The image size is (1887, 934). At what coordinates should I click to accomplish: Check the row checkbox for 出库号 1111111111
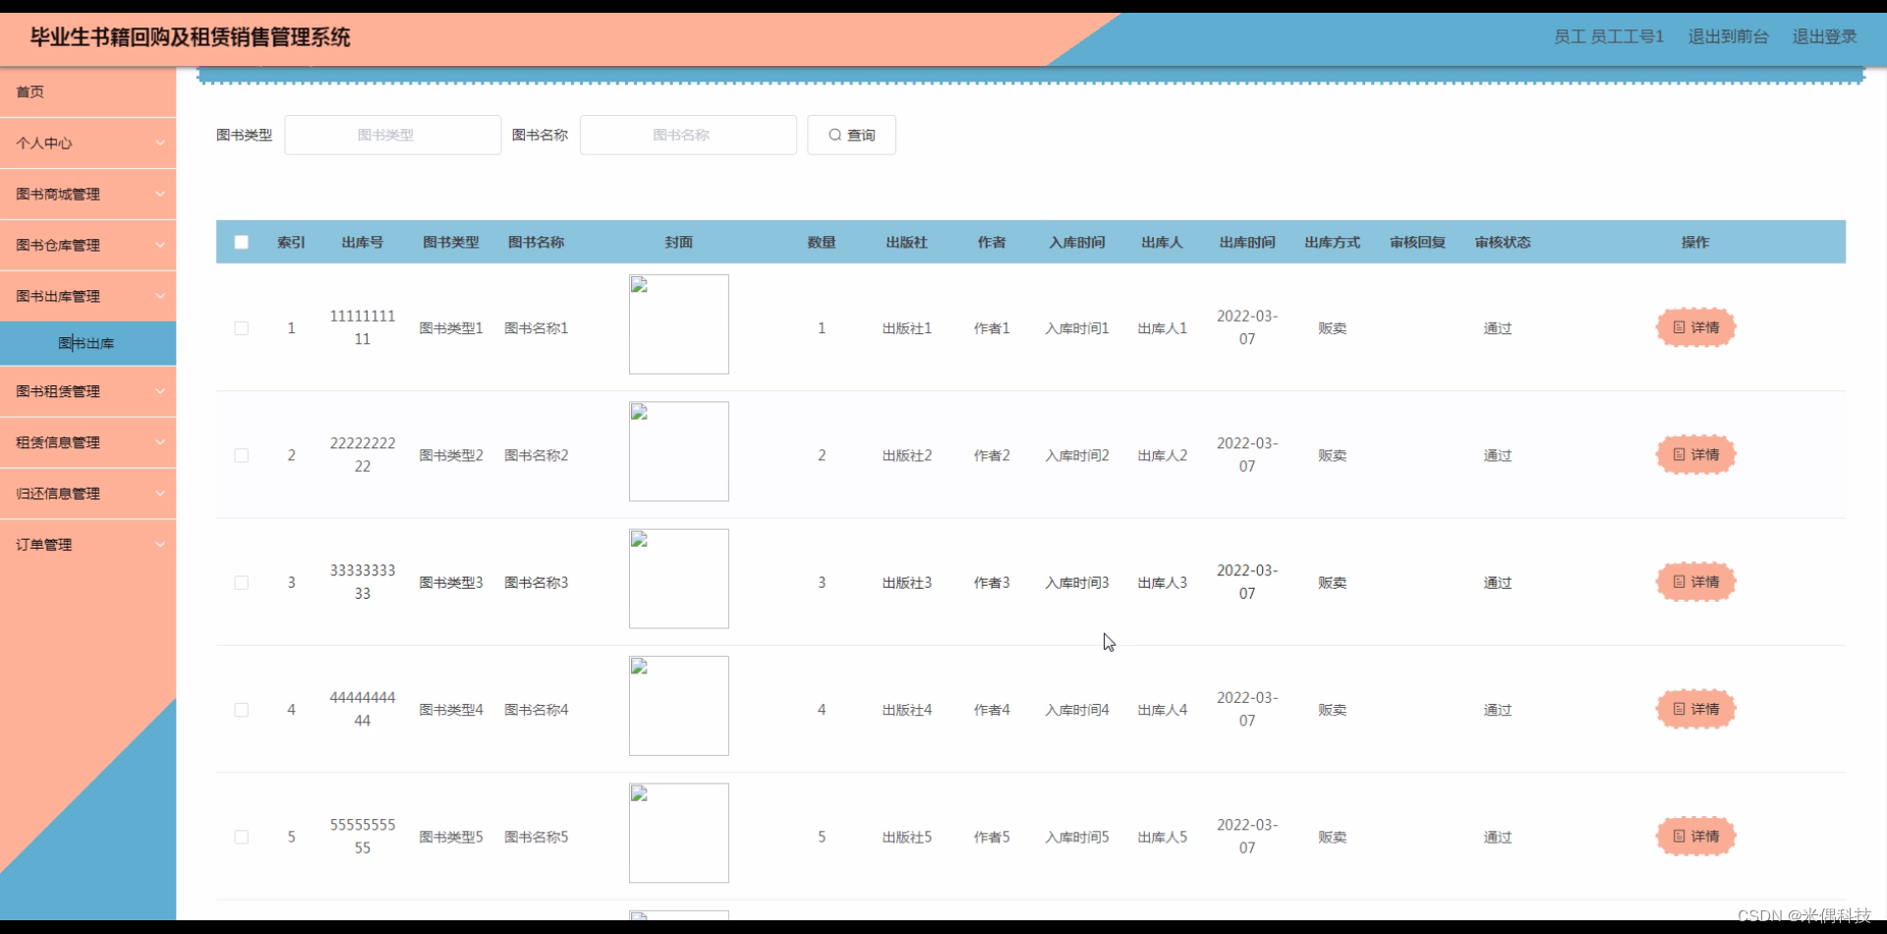[242, 327]
